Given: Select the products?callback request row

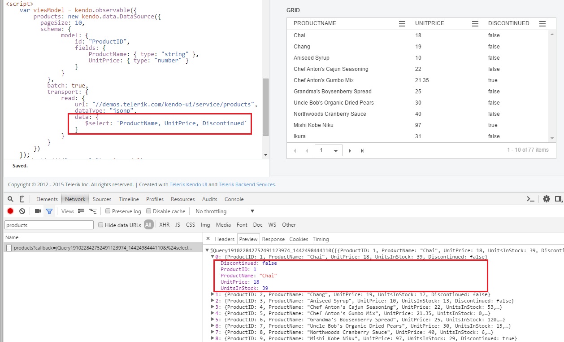Looking at the screenshot, I should pos(103,248).
